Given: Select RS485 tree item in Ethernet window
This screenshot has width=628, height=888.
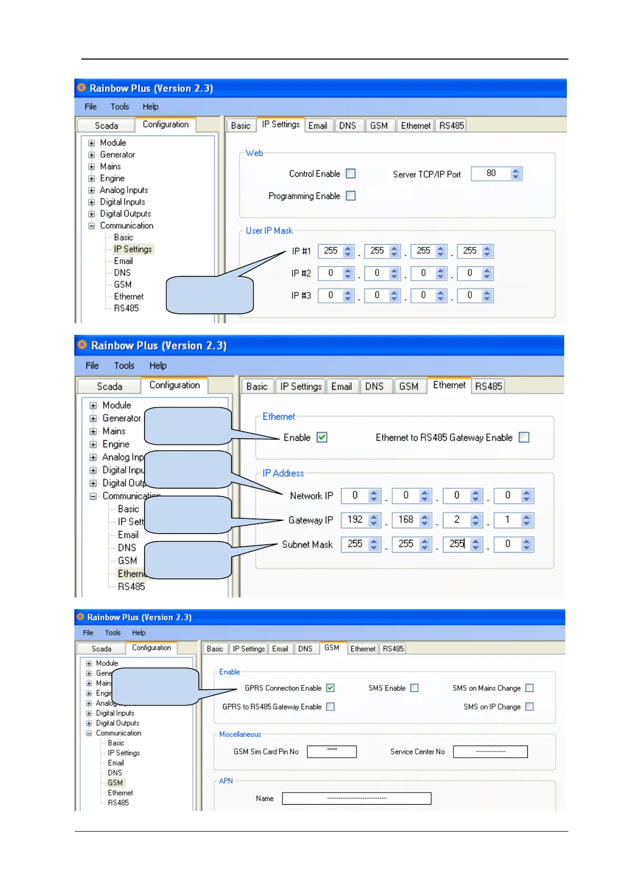Looking at the screenshot, I should point(131,586).
